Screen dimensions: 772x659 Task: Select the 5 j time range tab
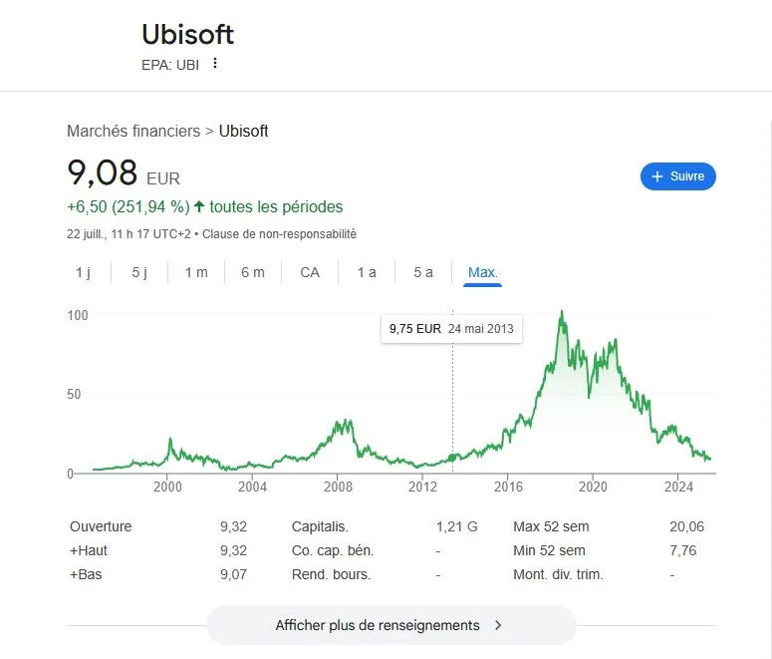pyautogui.click(x=139, y=272)
